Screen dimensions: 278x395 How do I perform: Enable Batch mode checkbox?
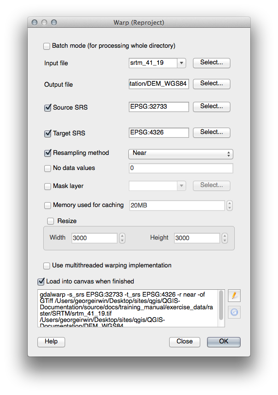click(x=47, y=46)
